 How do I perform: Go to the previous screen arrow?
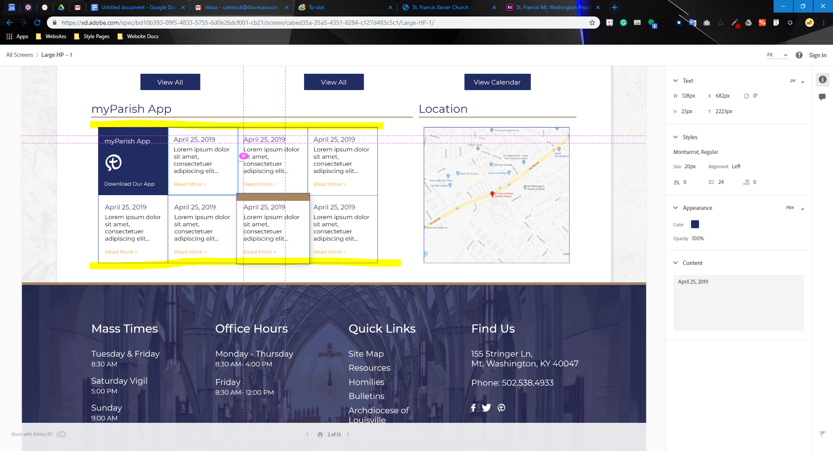(x=307, y=435)
